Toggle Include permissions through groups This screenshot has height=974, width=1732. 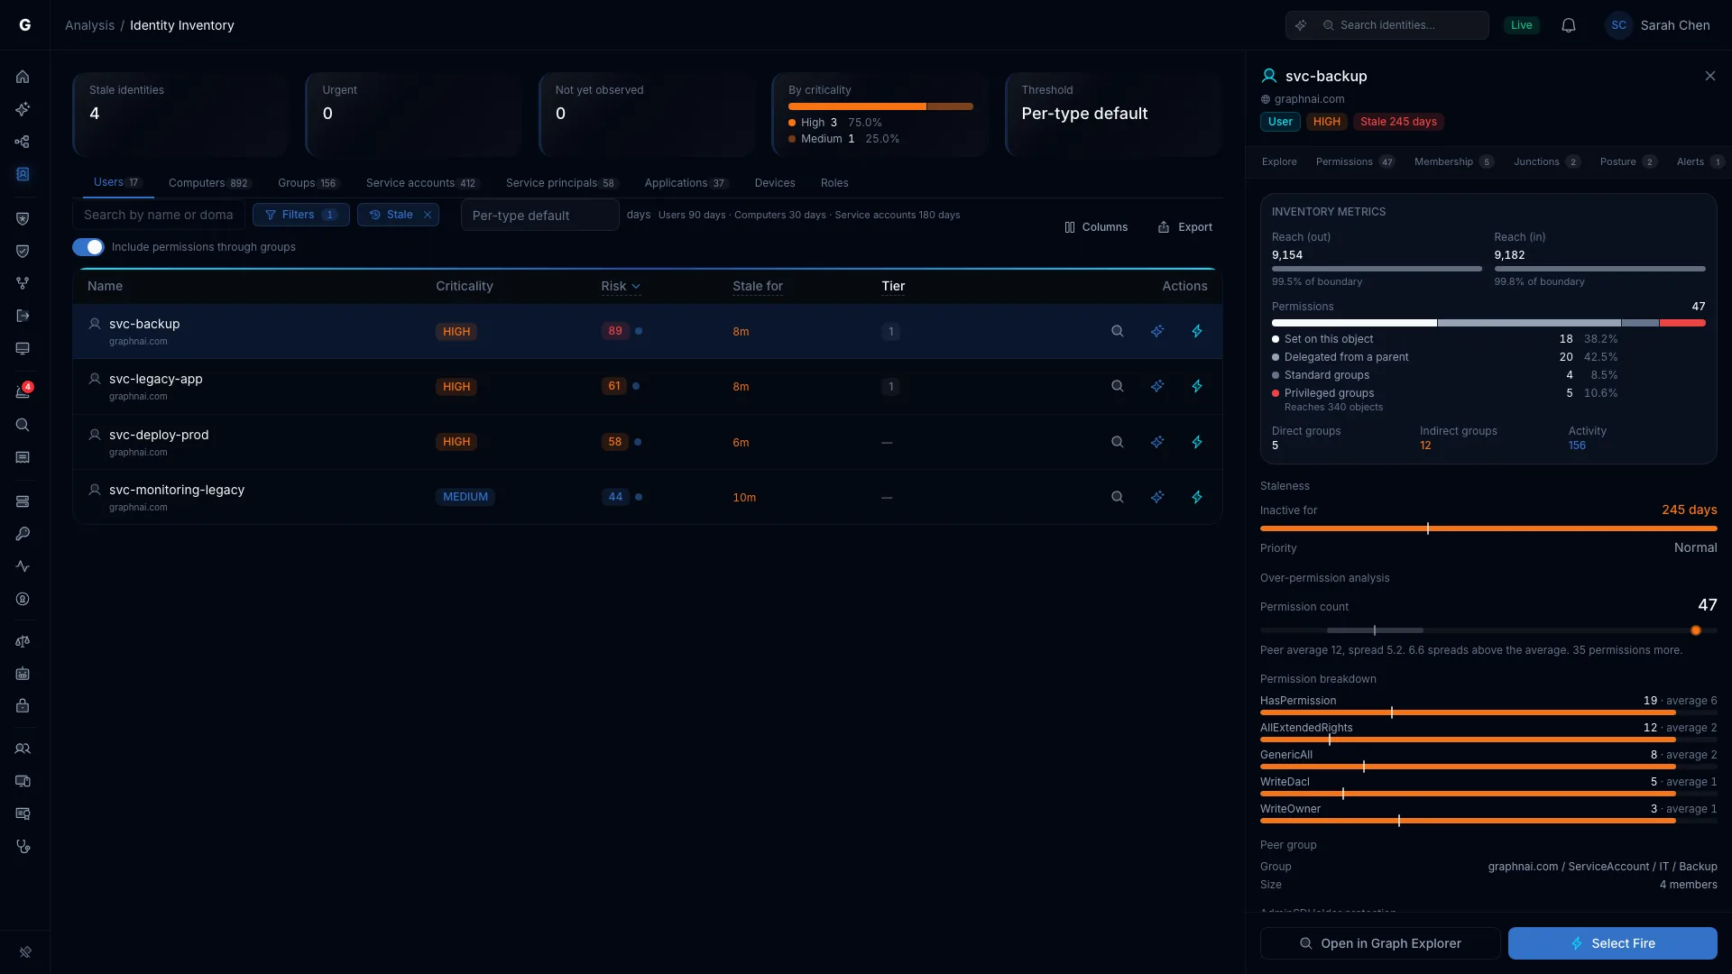(88, 247)
